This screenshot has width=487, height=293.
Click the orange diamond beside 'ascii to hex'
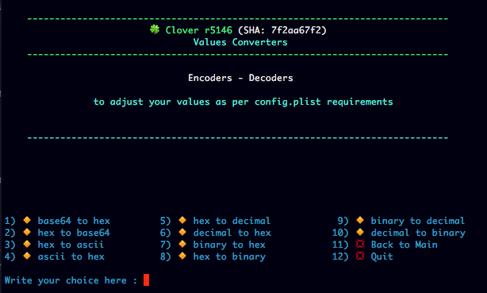27,256
